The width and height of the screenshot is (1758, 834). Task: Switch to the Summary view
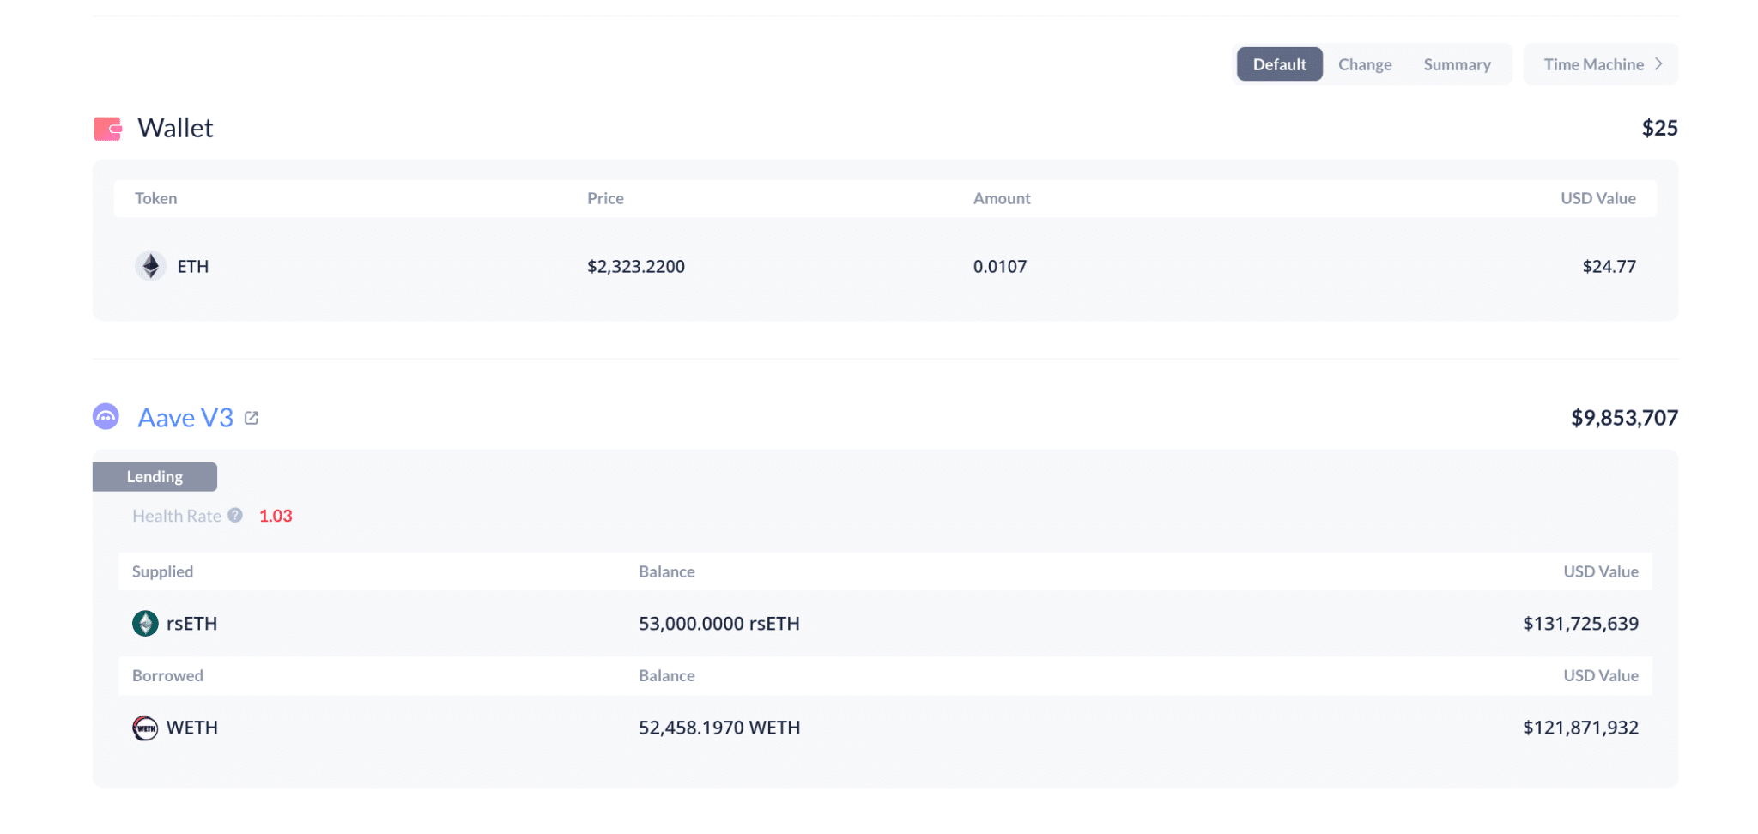[1457, 64]
